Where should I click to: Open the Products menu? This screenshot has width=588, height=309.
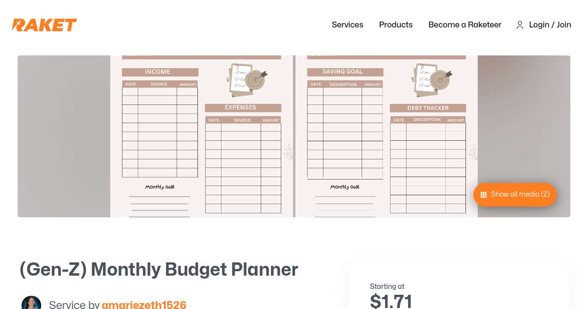pyautogui.click(x=395, y=25)
